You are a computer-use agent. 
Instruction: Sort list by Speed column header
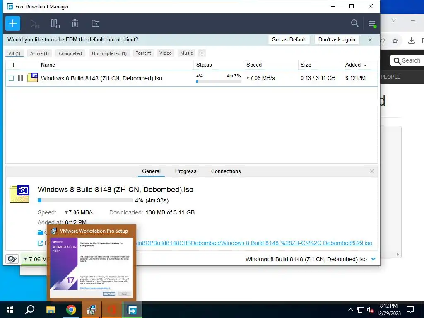(x=271, y=65)
